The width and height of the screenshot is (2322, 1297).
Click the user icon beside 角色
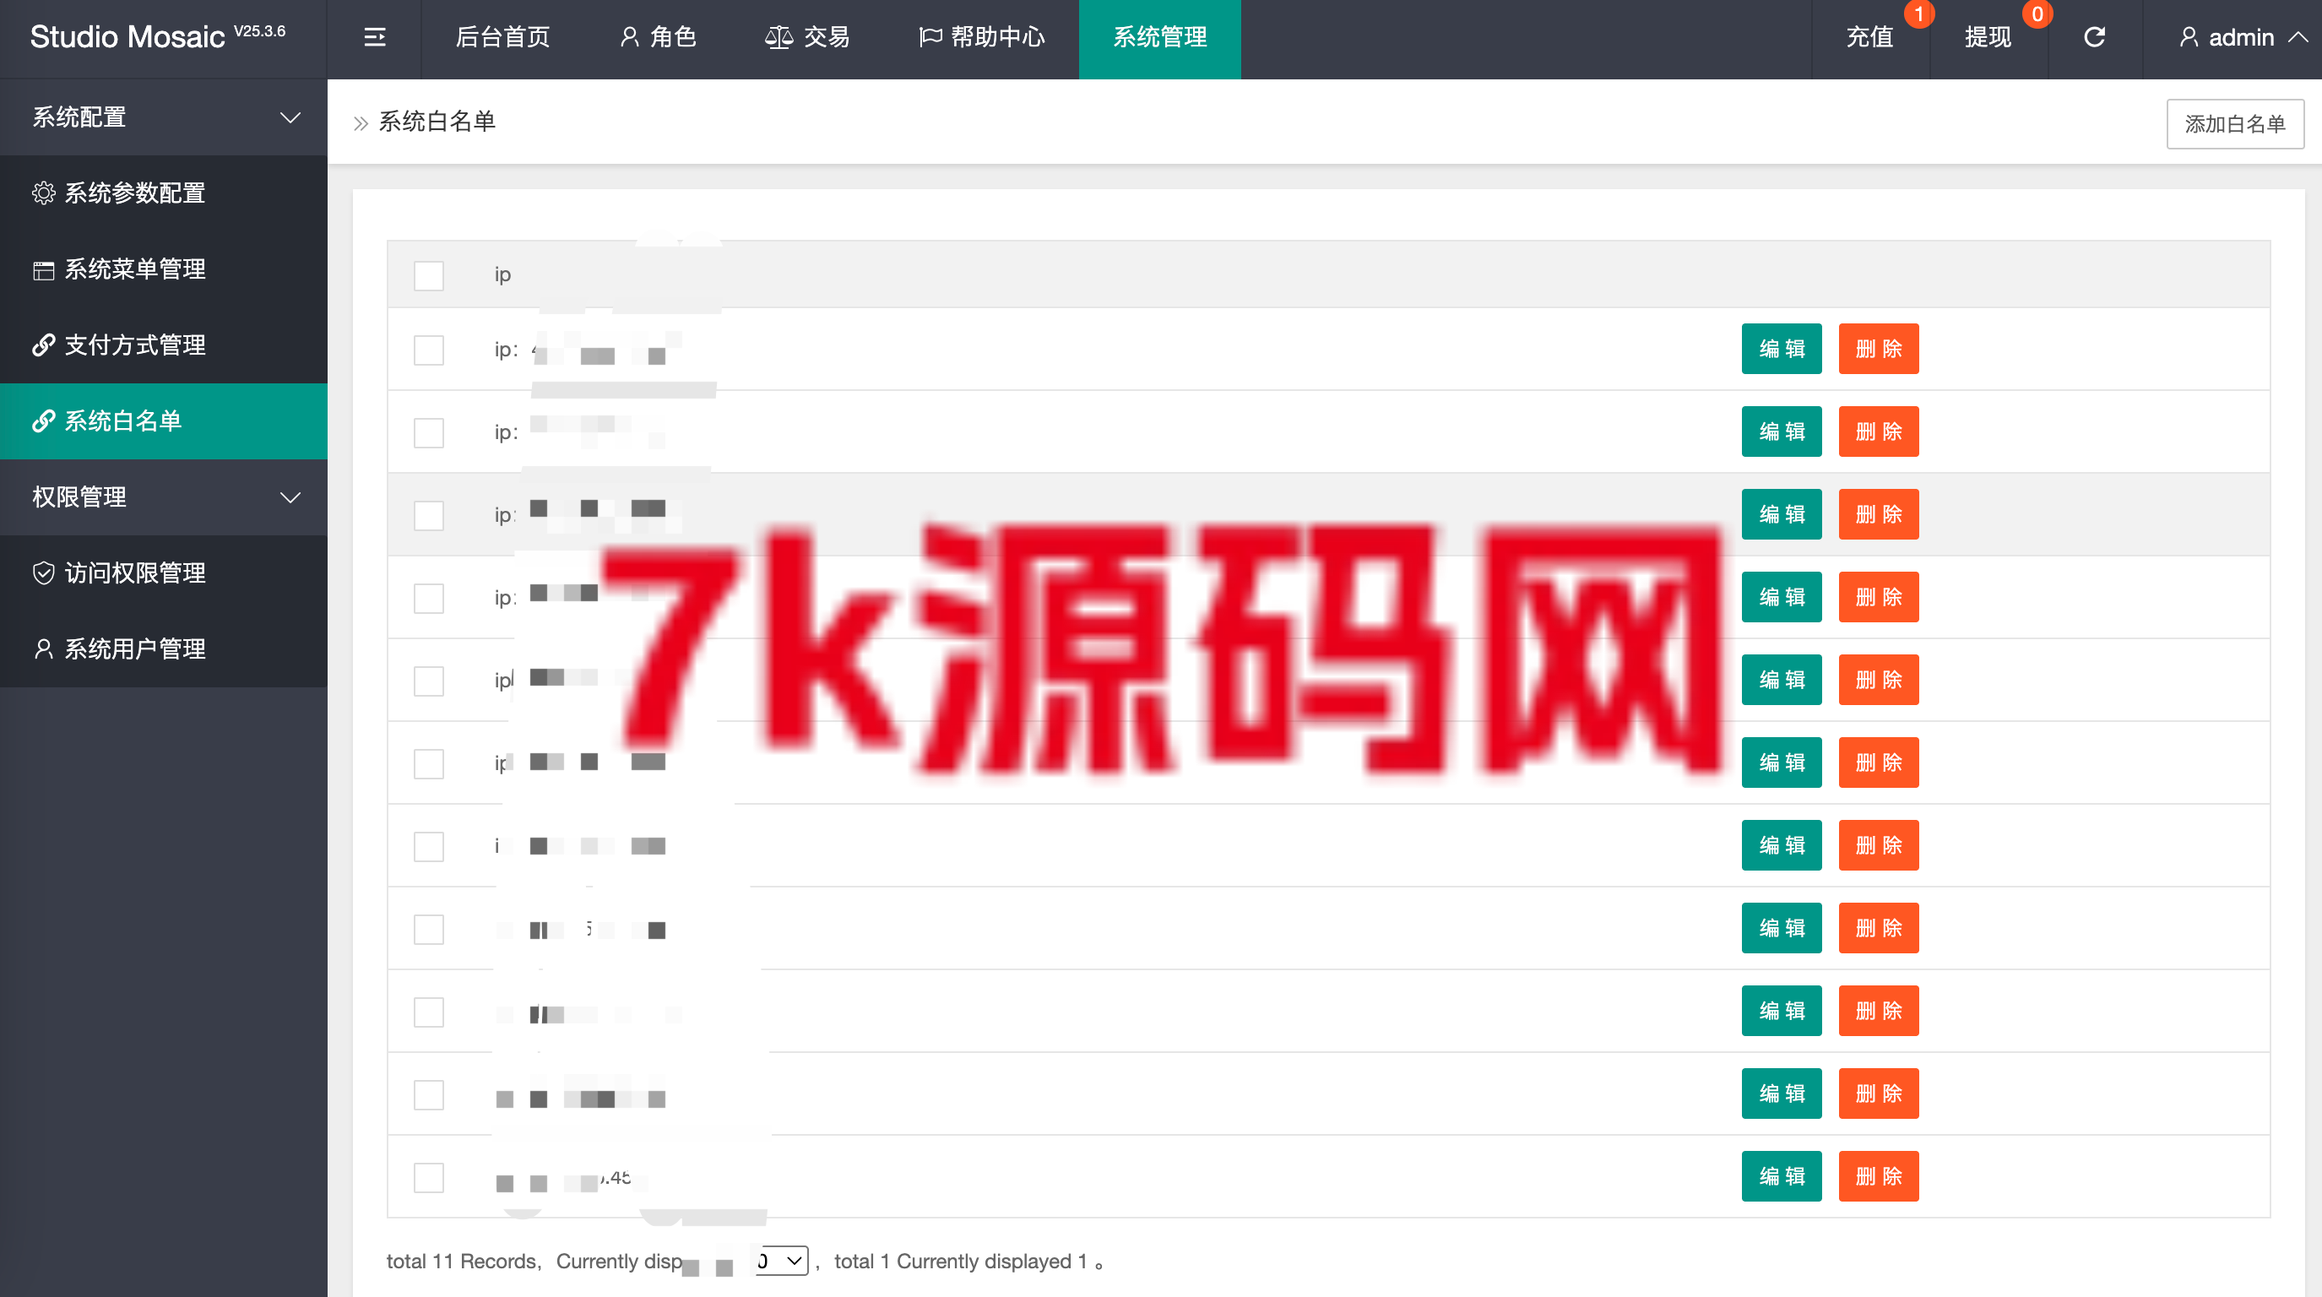(x=629, y=37)
